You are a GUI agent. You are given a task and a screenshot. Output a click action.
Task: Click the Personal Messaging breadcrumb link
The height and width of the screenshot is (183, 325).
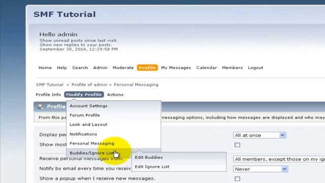coord(136,85)
